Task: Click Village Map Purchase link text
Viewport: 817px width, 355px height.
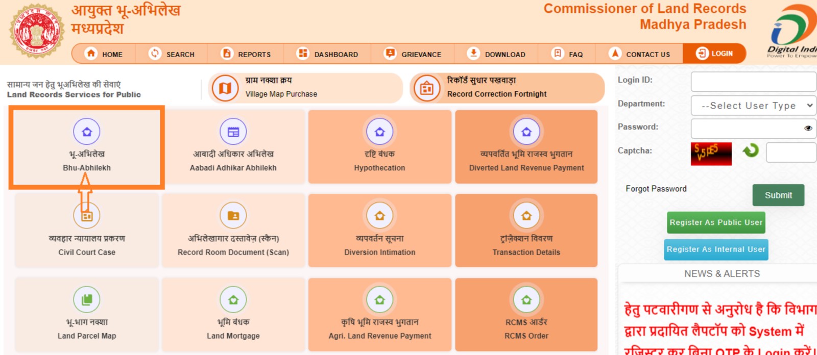Action: [281, 94]
